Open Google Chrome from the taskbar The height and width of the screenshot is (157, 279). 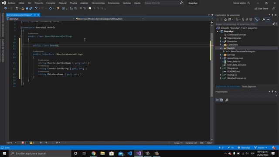point(94,153)
